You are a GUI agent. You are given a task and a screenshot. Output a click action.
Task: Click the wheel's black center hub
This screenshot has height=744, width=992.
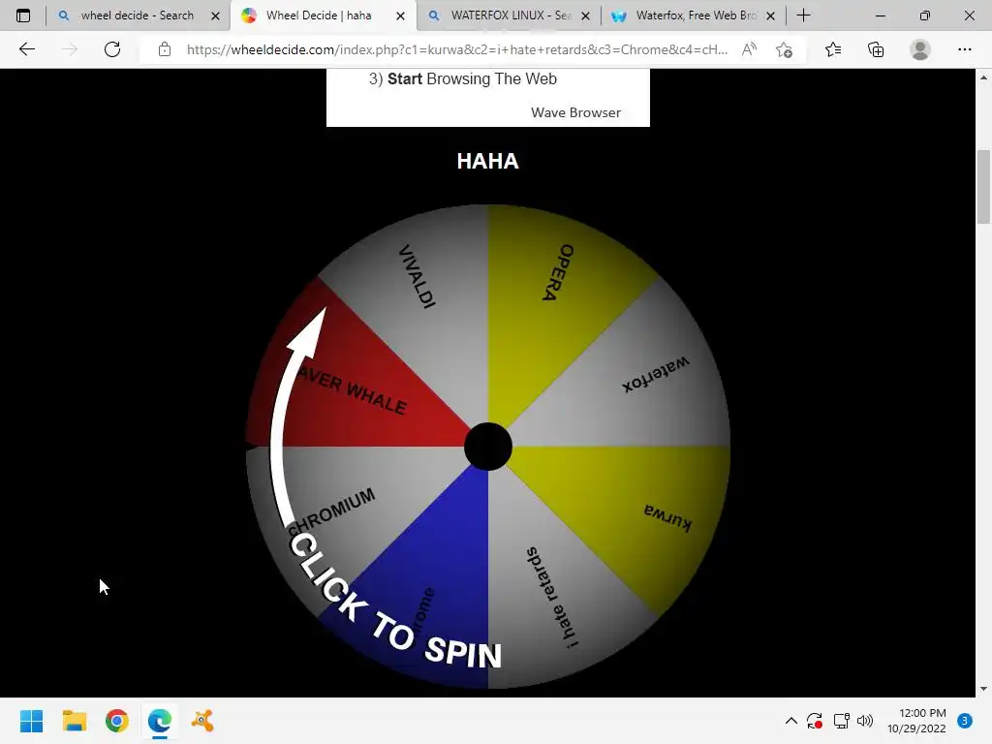(488, 447)
